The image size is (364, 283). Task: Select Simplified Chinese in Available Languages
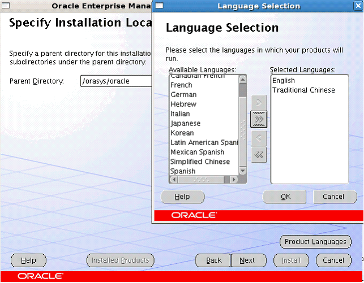pyautogui.click(x=204, y=162)
